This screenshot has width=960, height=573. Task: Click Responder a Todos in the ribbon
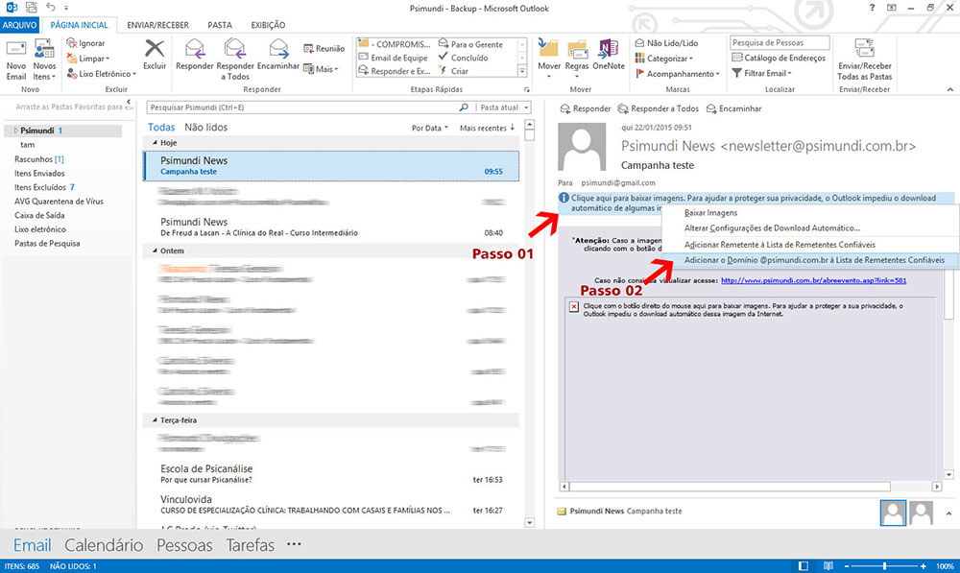click(236, 58)
